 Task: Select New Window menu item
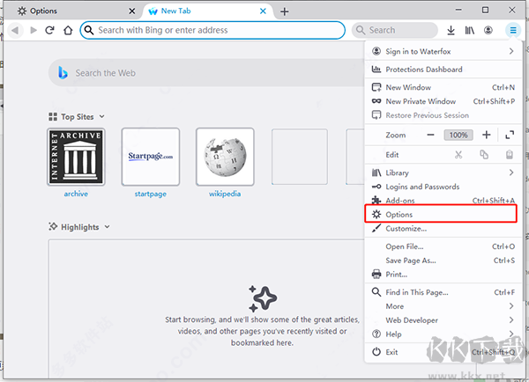[x=443, y=88]
